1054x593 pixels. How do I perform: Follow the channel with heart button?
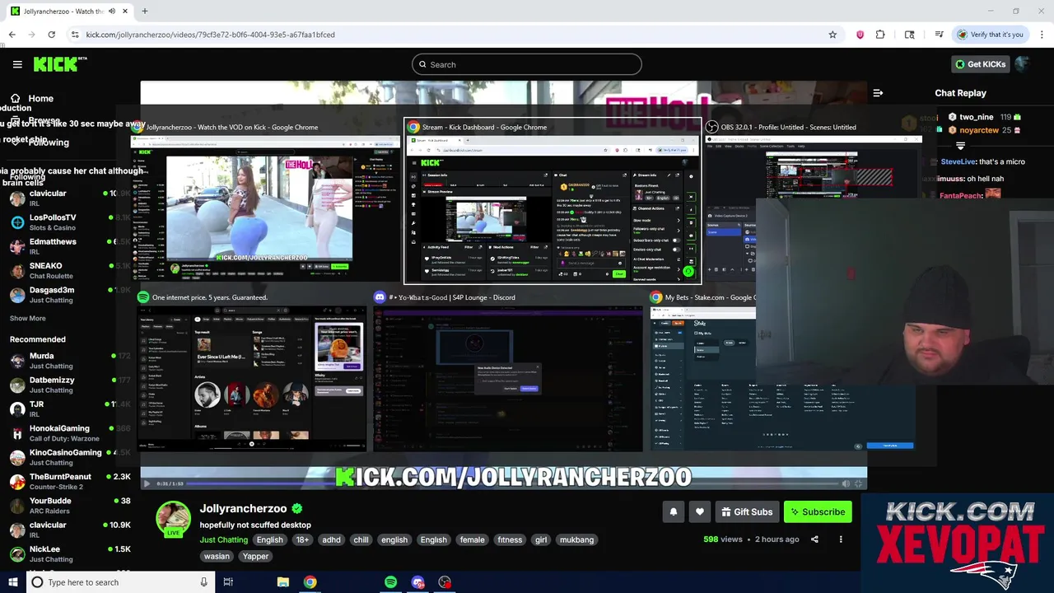pos(699,511)
